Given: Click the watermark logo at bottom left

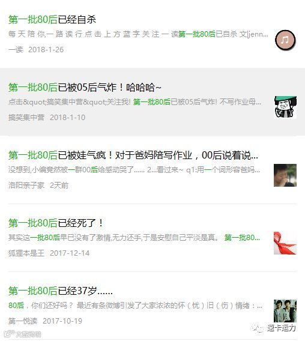Looking at the screenshot, I should (x=23, y=334).
